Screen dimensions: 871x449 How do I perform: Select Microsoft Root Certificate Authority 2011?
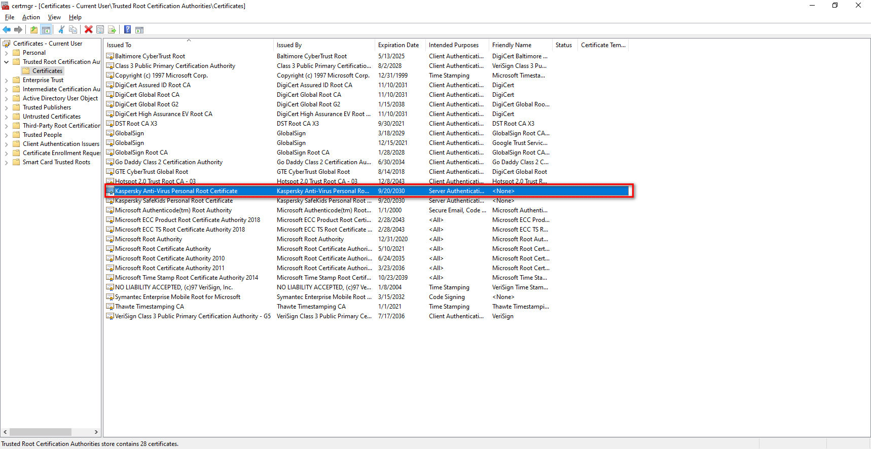click(169, 268)
